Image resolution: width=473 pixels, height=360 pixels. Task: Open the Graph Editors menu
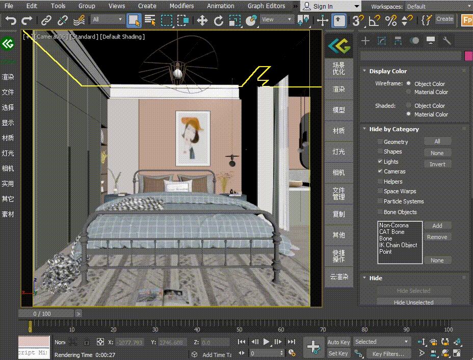pos(266,6)
